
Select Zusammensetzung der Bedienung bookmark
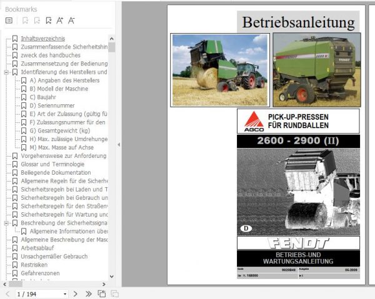[64, 64]
